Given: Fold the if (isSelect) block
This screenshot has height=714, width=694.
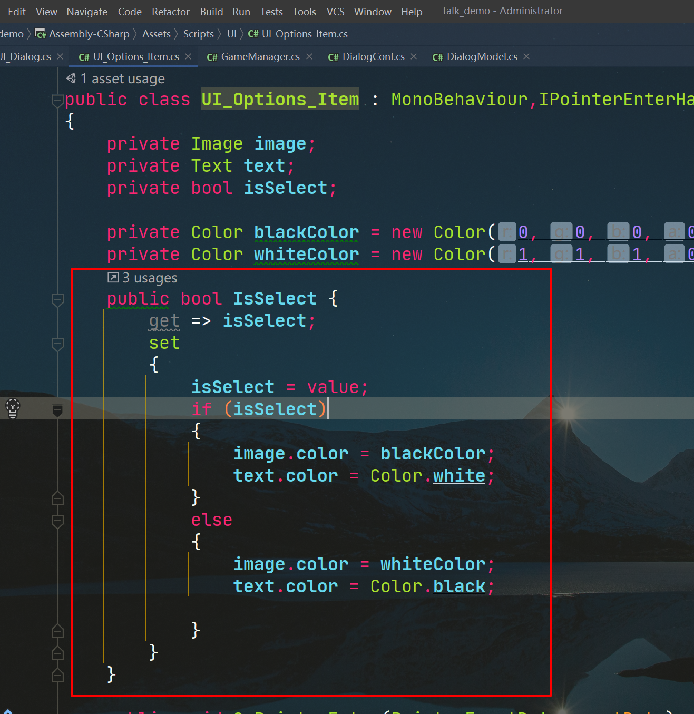Looking at the screenshot, I should pyautogui.click(x=57, y=410).
